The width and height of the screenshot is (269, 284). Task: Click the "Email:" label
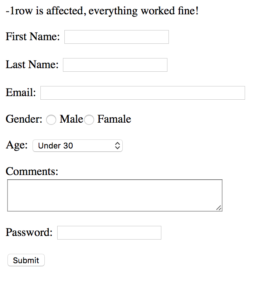click(x=21, y=93)
